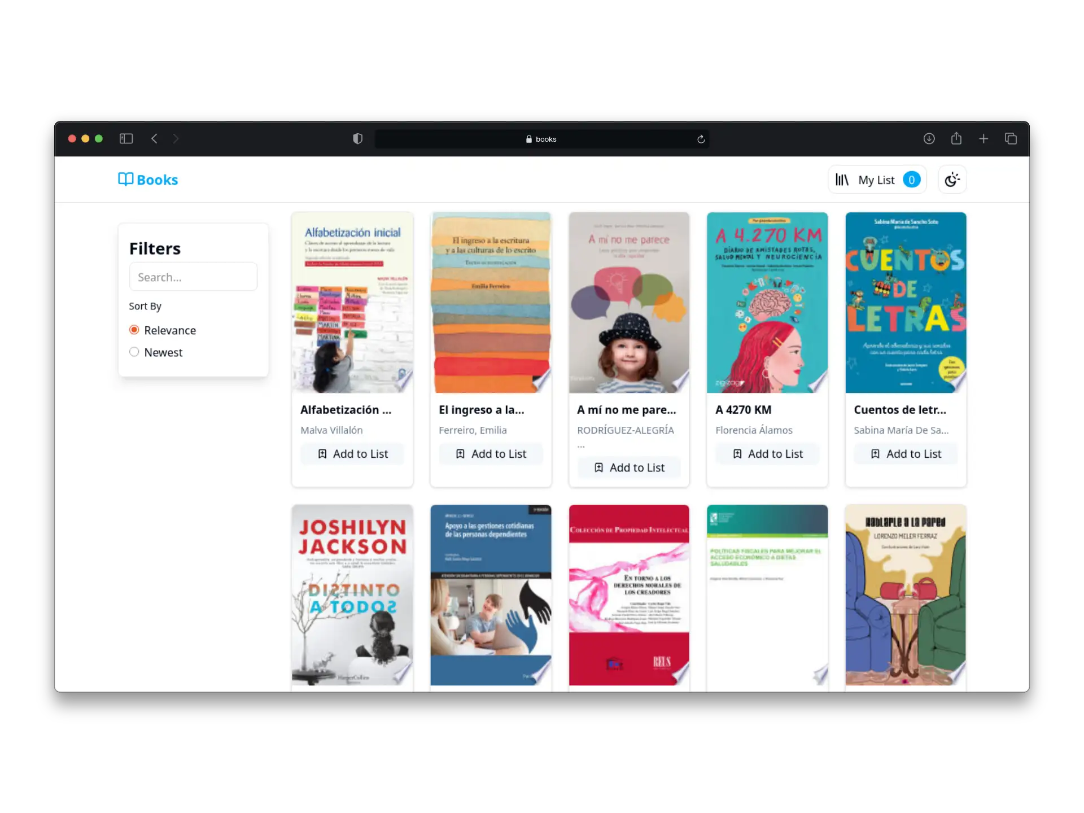Click the My List count badge
Image resolution: width=1084 pixels, height=813 pixels.
[x=911, y=180]
